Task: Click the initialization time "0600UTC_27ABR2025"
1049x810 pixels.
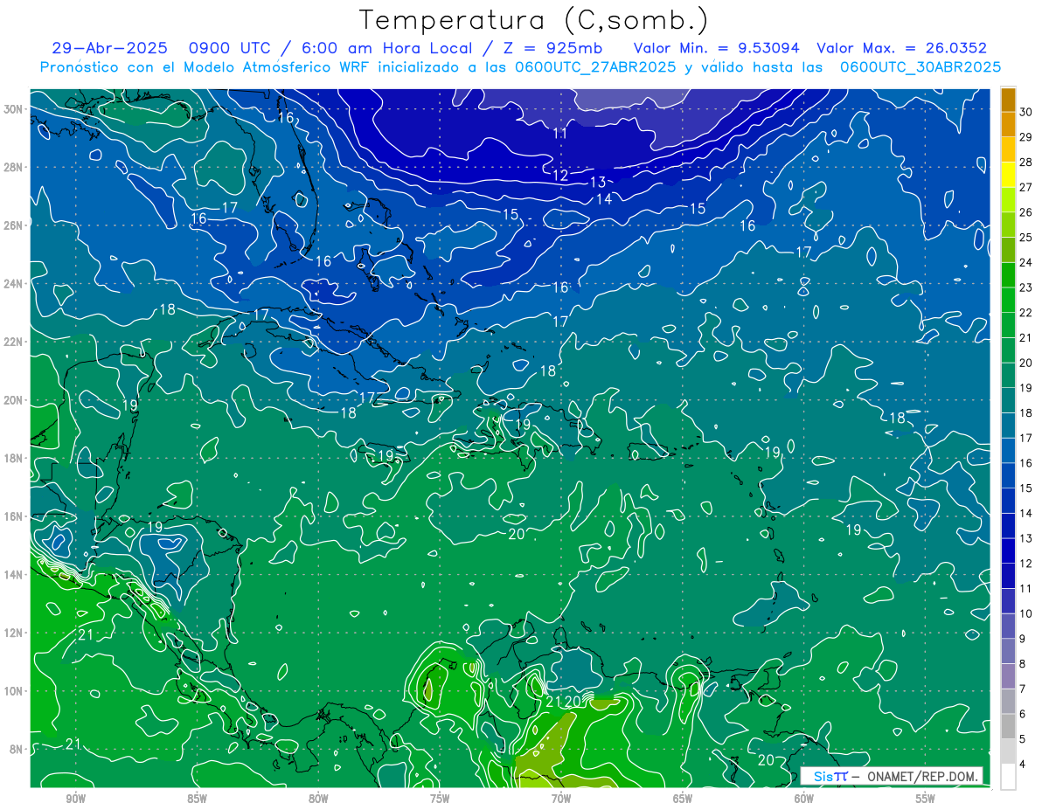Action: click(595, 66)
